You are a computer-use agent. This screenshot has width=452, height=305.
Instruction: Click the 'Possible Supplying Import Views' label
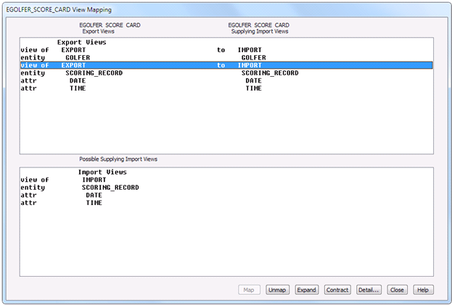(x=118, y=159)
